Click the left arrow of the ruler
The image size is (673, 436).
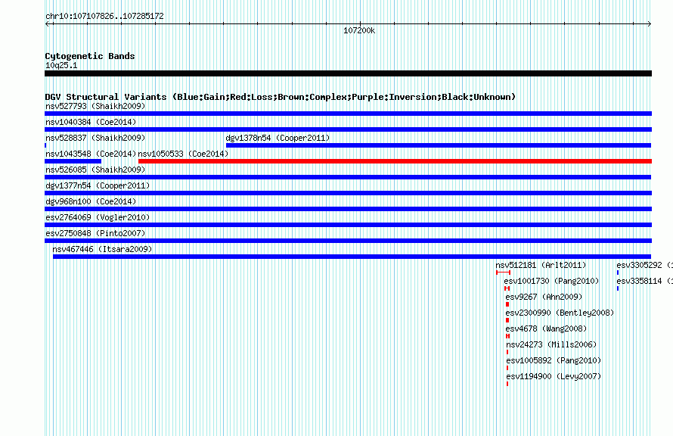point(47,23)
